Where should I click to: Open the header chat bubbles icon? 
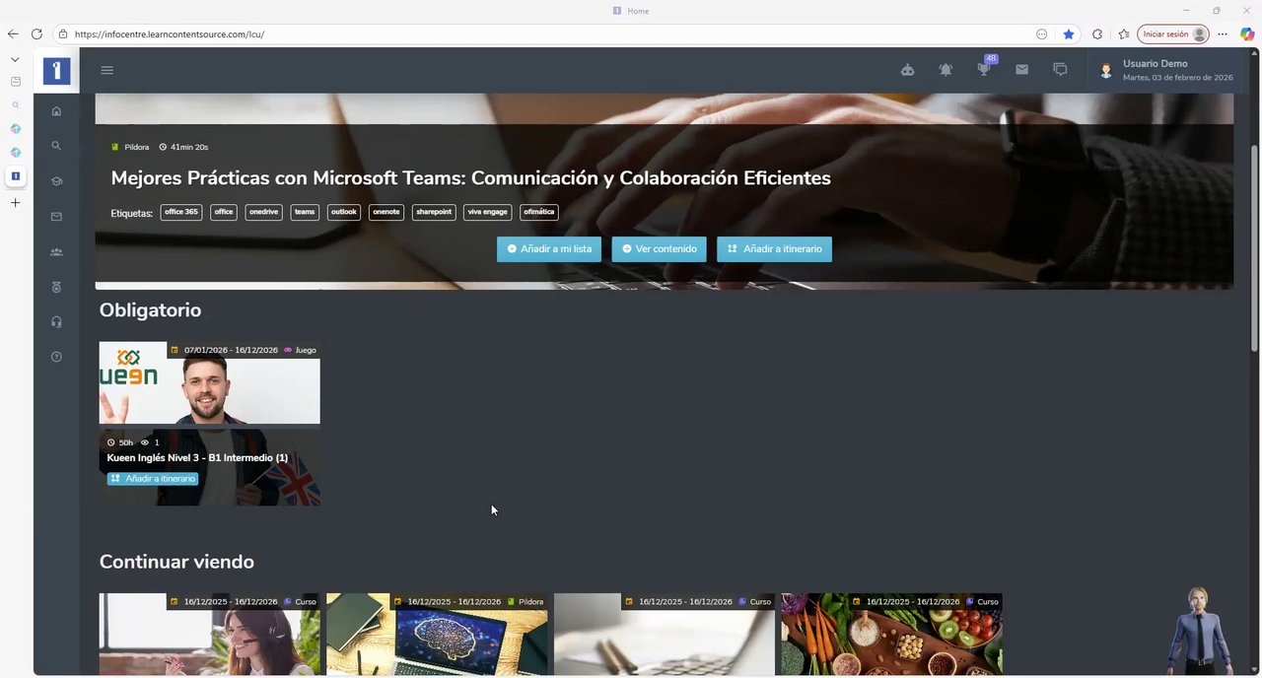pyautogui.click(x=1060, y=70)
